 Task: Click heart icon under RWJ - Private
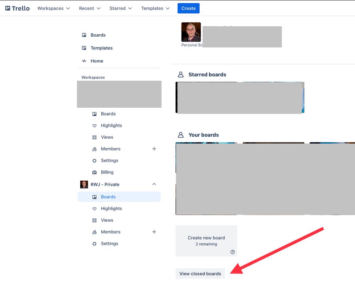tap(95, 209)
